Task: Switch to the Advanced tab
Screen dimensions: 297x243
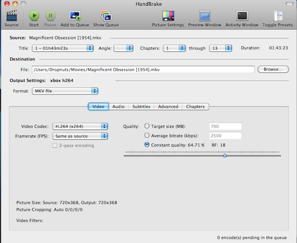Action: [x=168, y=107]
